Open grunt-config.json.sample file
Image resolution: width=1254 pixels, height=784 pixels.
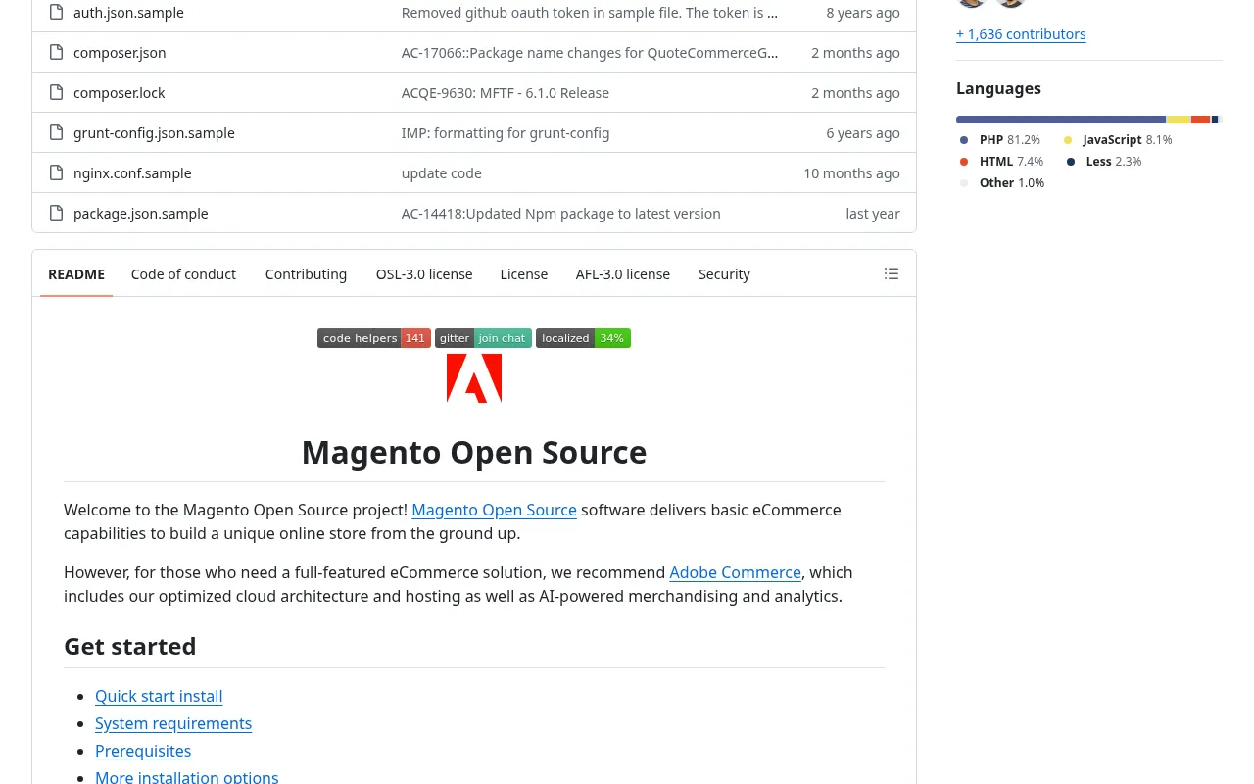[x=154, y=133]
